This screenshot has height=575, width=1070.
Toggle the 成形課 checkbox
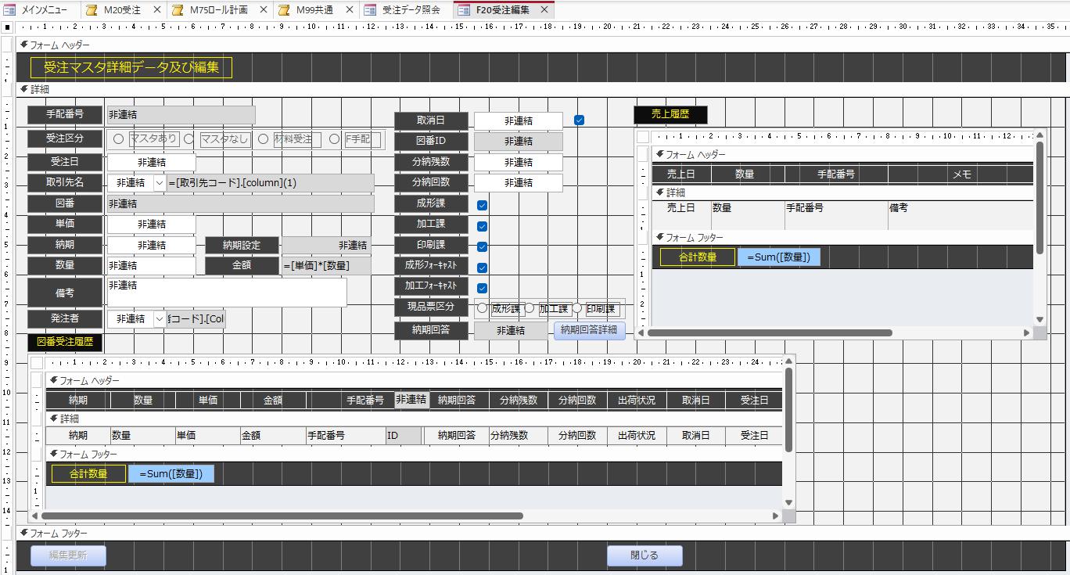coord(482,205)
